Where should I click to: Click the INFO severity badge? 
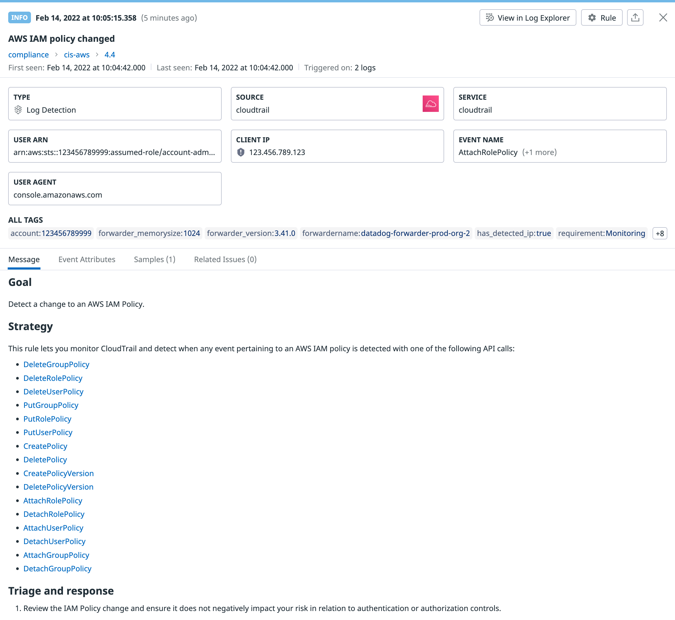coord(19,17)
